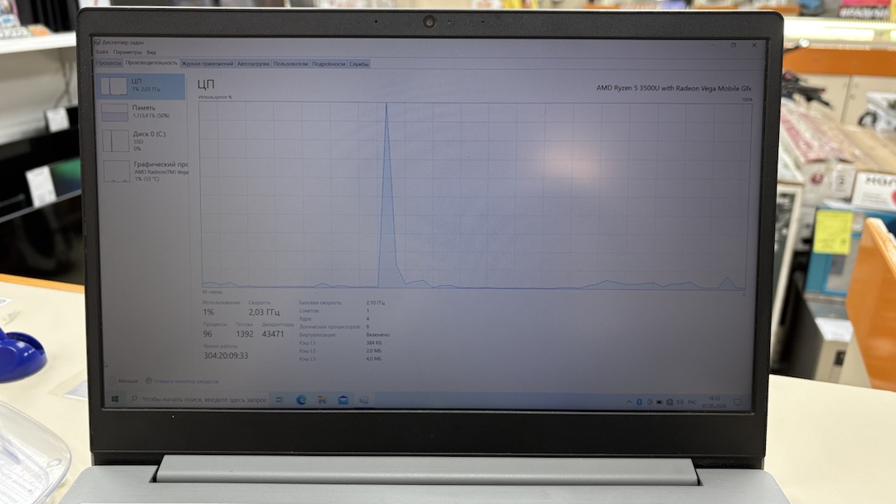Click the taskbar search box
Screen dimensions: 896x504
click(x=197, y=400)
